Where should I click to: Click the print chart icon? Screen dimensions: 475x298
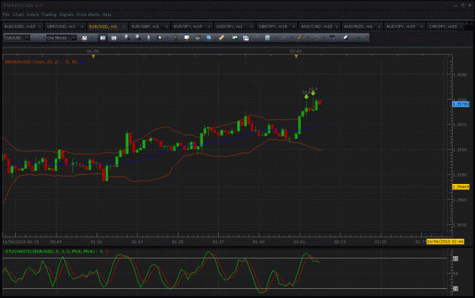pos(245,38)
